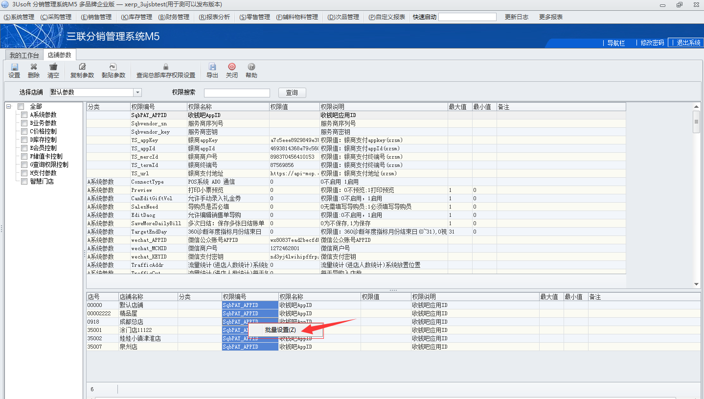Click the 更多报表 link

(x=551, y=17)
